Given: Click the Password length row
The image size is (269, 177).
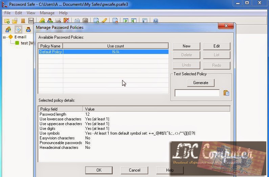Looking at the screenshot, I should (134, 114).
